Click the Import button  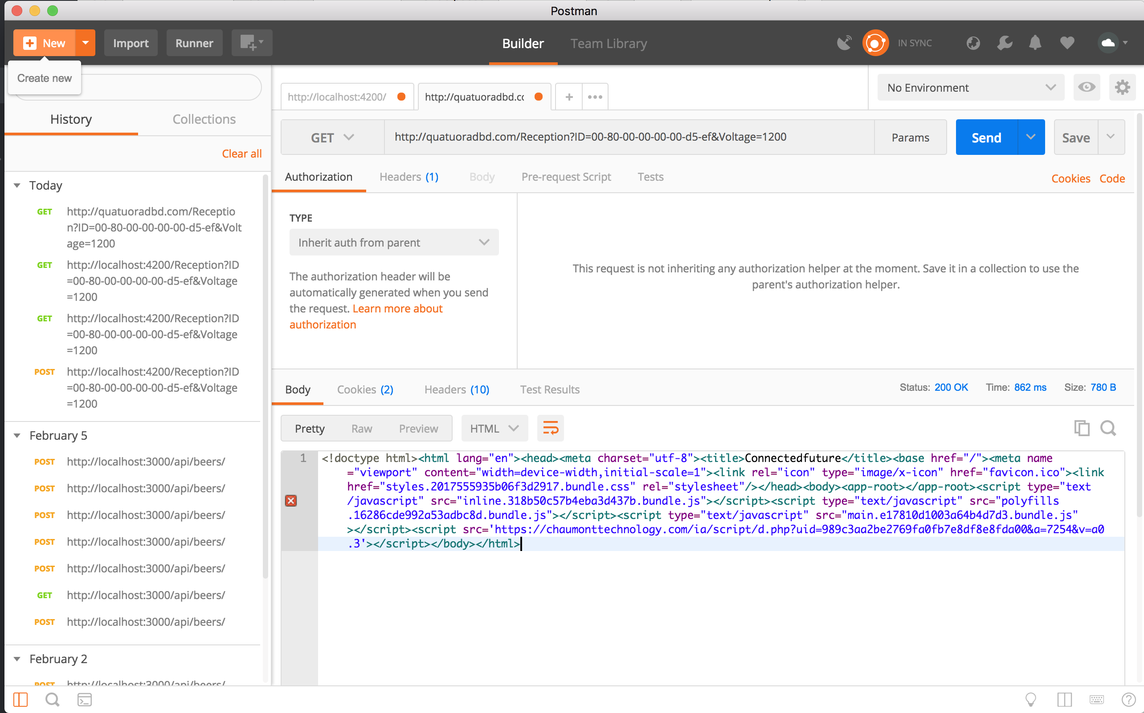(131, 43)
